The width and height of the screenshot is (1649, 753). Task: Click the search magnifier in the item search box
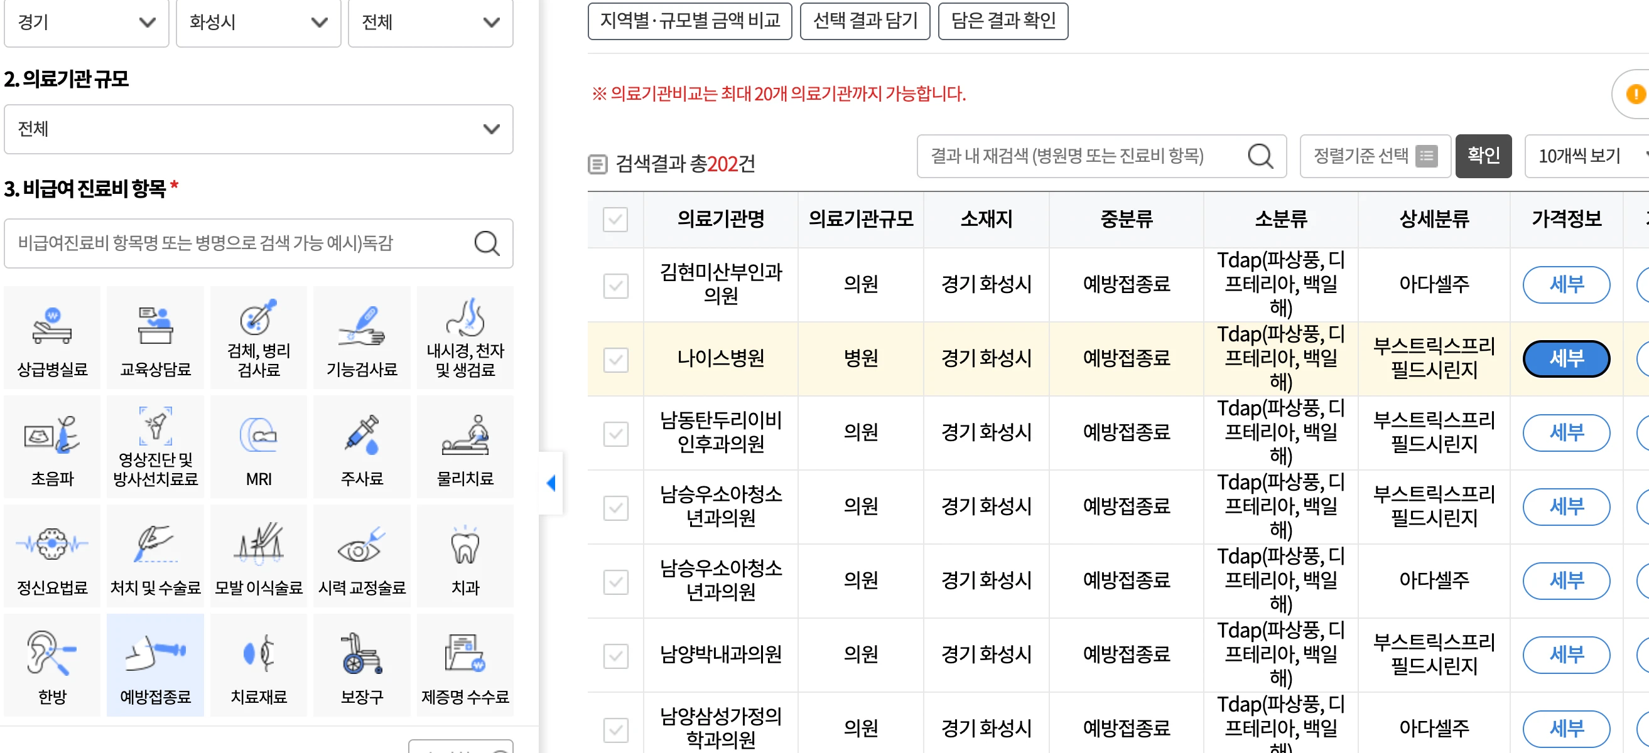pos(487,243)
